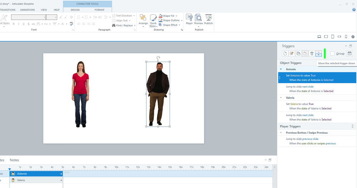Collapse the Valeria triggers group
357x188 pixels.
tap(281, 98)
